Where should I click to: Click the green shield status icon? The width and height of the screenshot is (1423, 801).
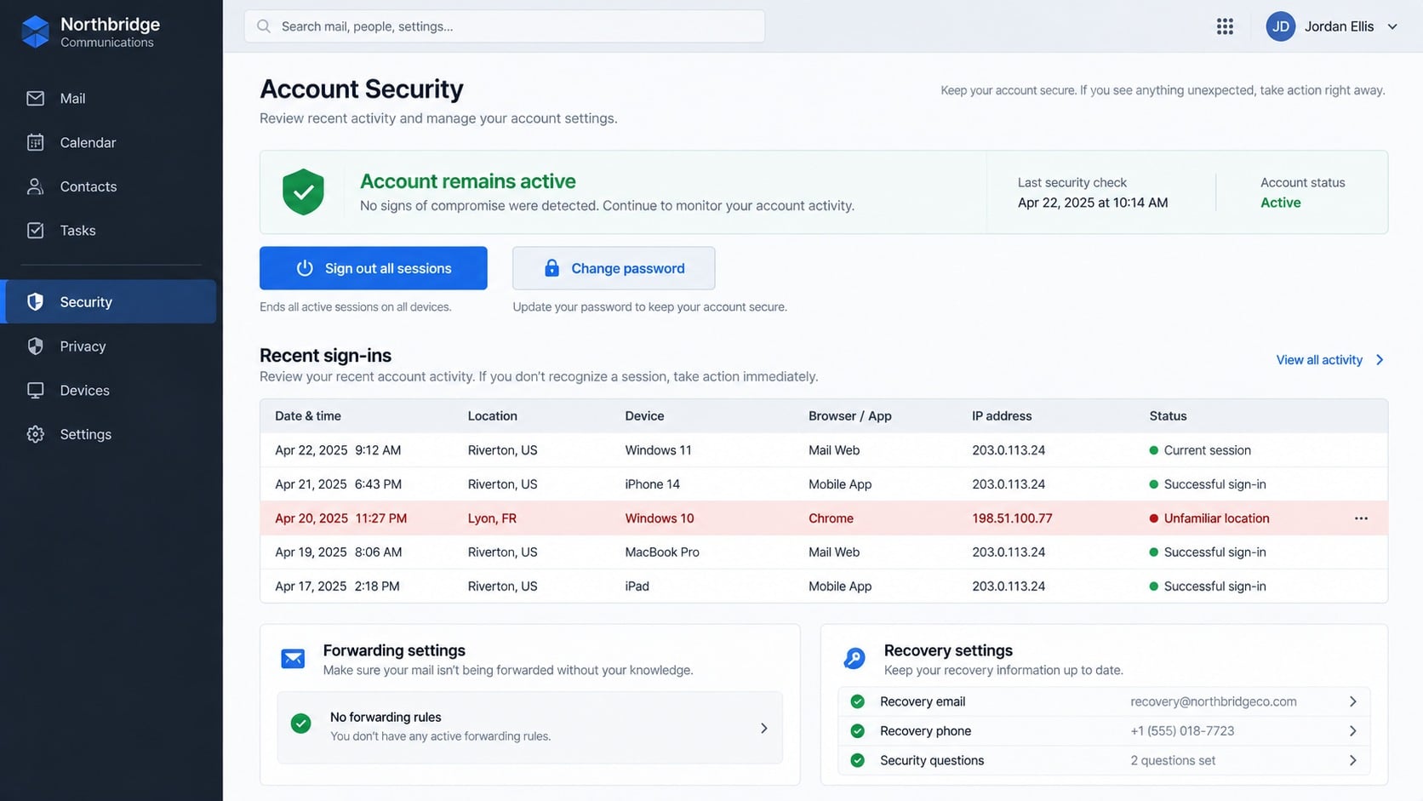[x=303, y=192]
